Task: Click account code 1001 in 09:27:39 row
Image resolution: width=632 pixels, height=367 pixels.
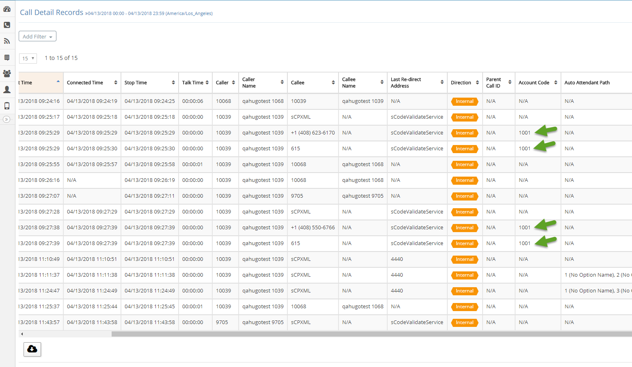Action: tap(524, 243)
